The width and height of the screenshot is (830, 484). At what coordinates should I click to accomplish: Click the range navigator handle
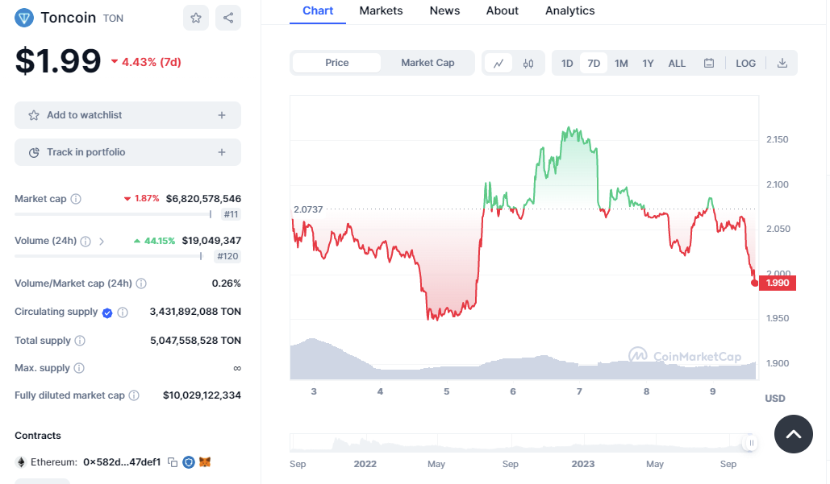pos(751,443)
